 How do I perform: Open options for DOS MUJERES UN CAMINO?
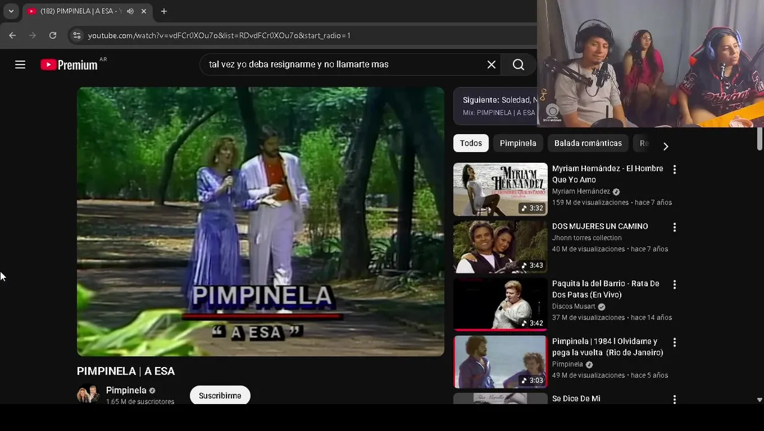pos(675,227)
